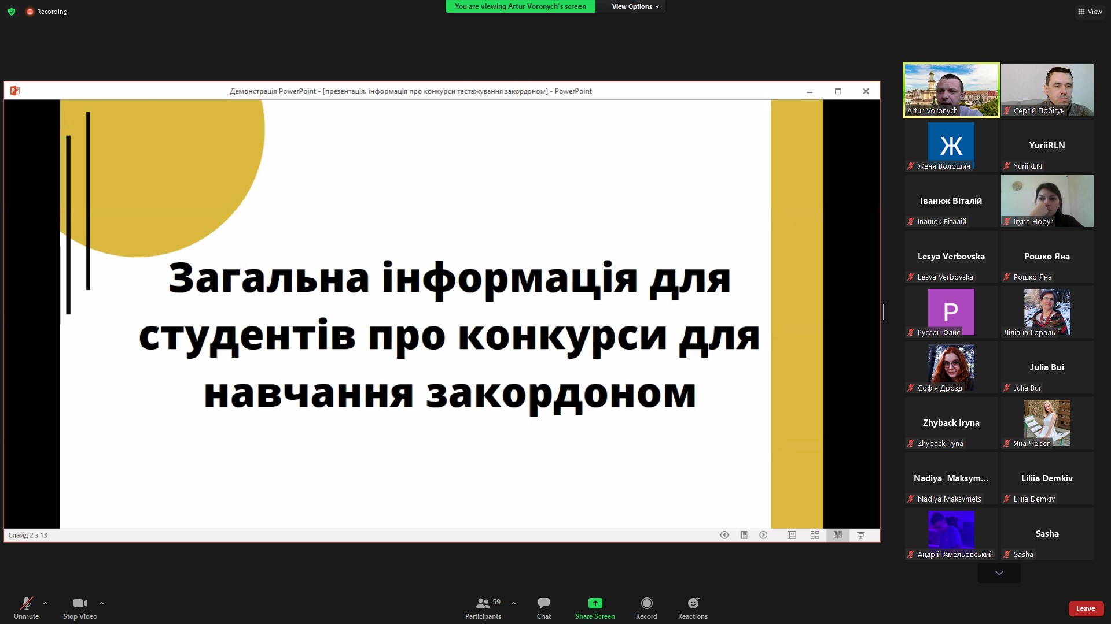Image resolution: width=1111 pixels, height=624 pixels.
Task: Open the Zoom Chat panel
Action: [x=543, y=608]
